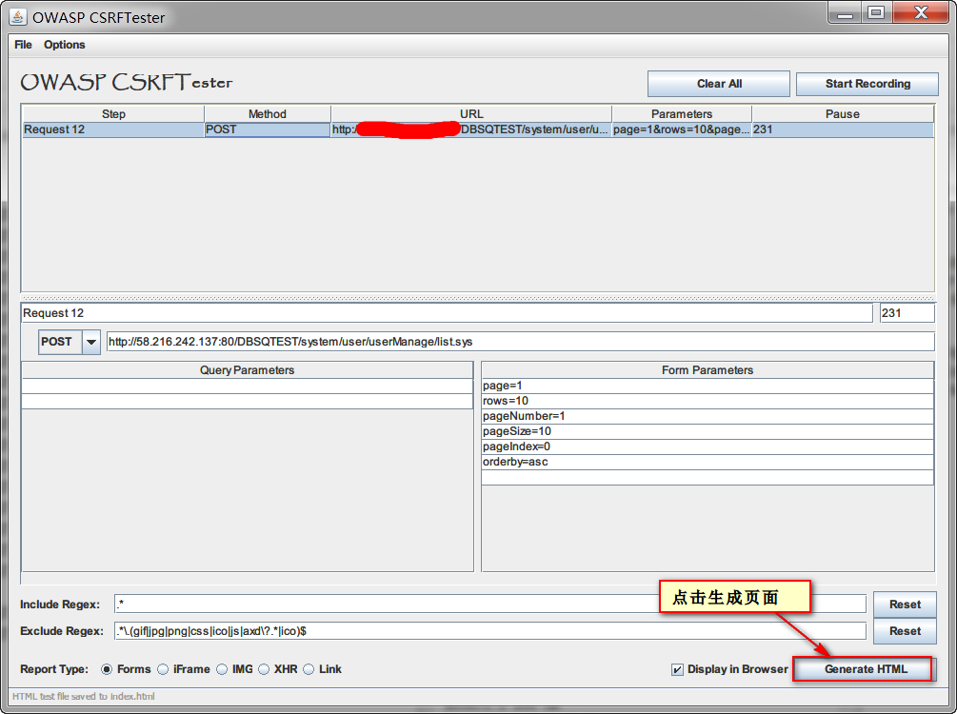Click the Clear All button
957x714 pixels.
pyautogui.click(x=719, y=84)
